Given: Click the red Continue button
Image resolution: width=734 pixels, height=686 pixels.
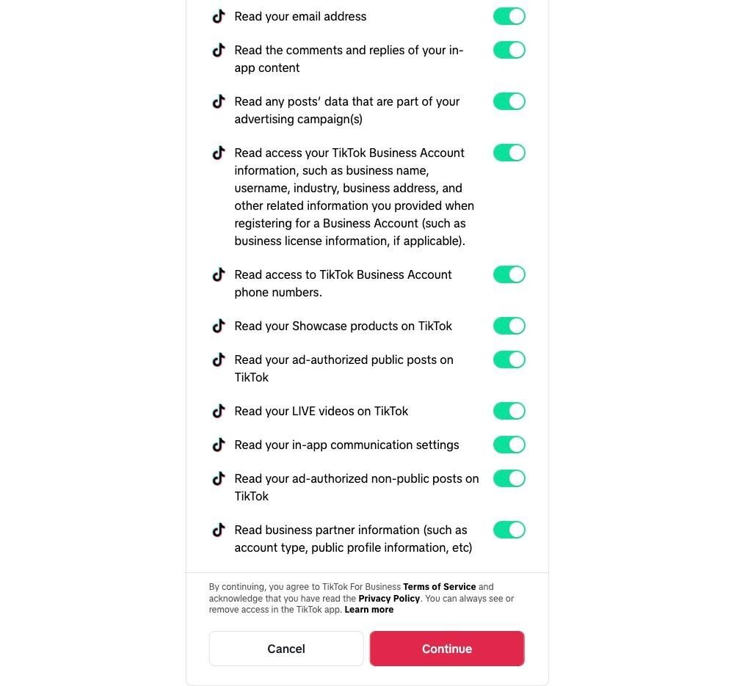Looking at the screenshot, I should pyautogui.click(x=447, y=649).
